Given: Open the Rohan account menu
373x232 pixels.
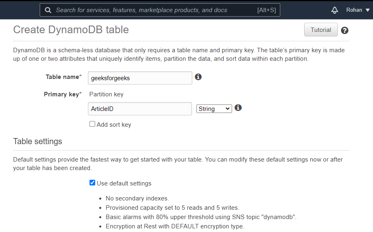Looking at the screenshot, I should [x=354, y=10].
